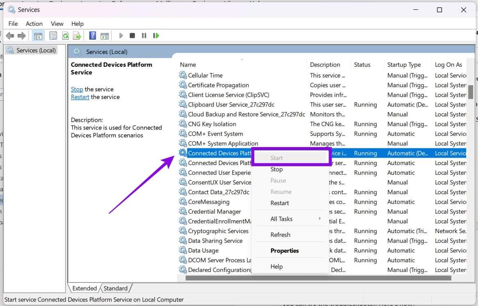Select Cloud Backup and Restore Service row
The height and width of the screenshot is (306, 478).
(322, 114)
